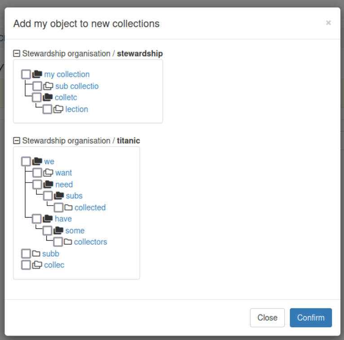Image resolution: width=344 pixels, height=340 pixels.
Task: Open the 'lection' collection link
Action: tap(76, 109)
